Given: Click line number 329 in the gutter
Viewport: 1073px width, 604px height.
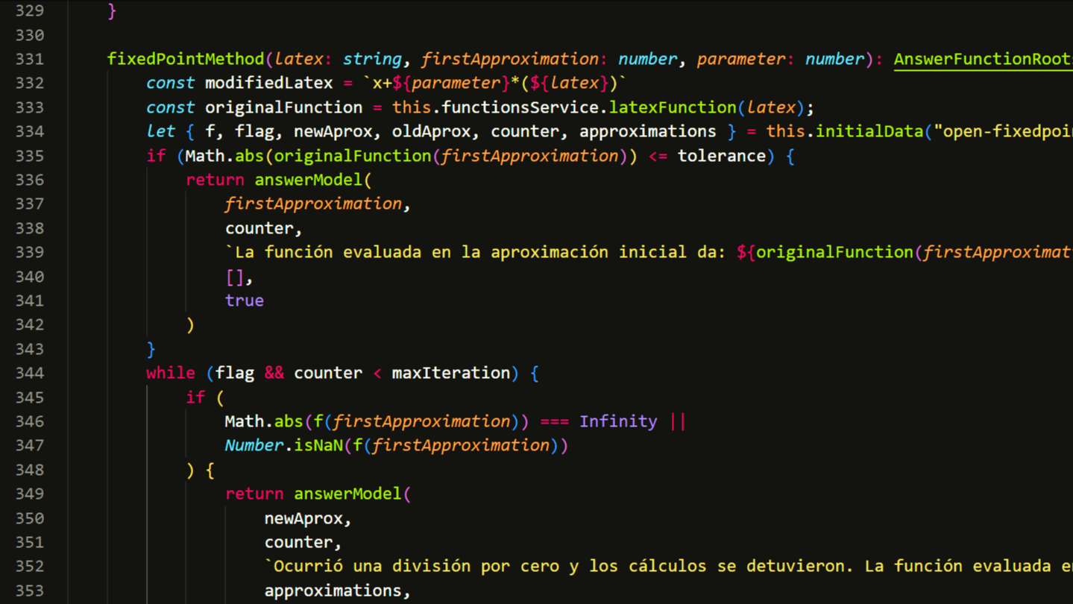Looking at the screenshot, I should (29, 10).
